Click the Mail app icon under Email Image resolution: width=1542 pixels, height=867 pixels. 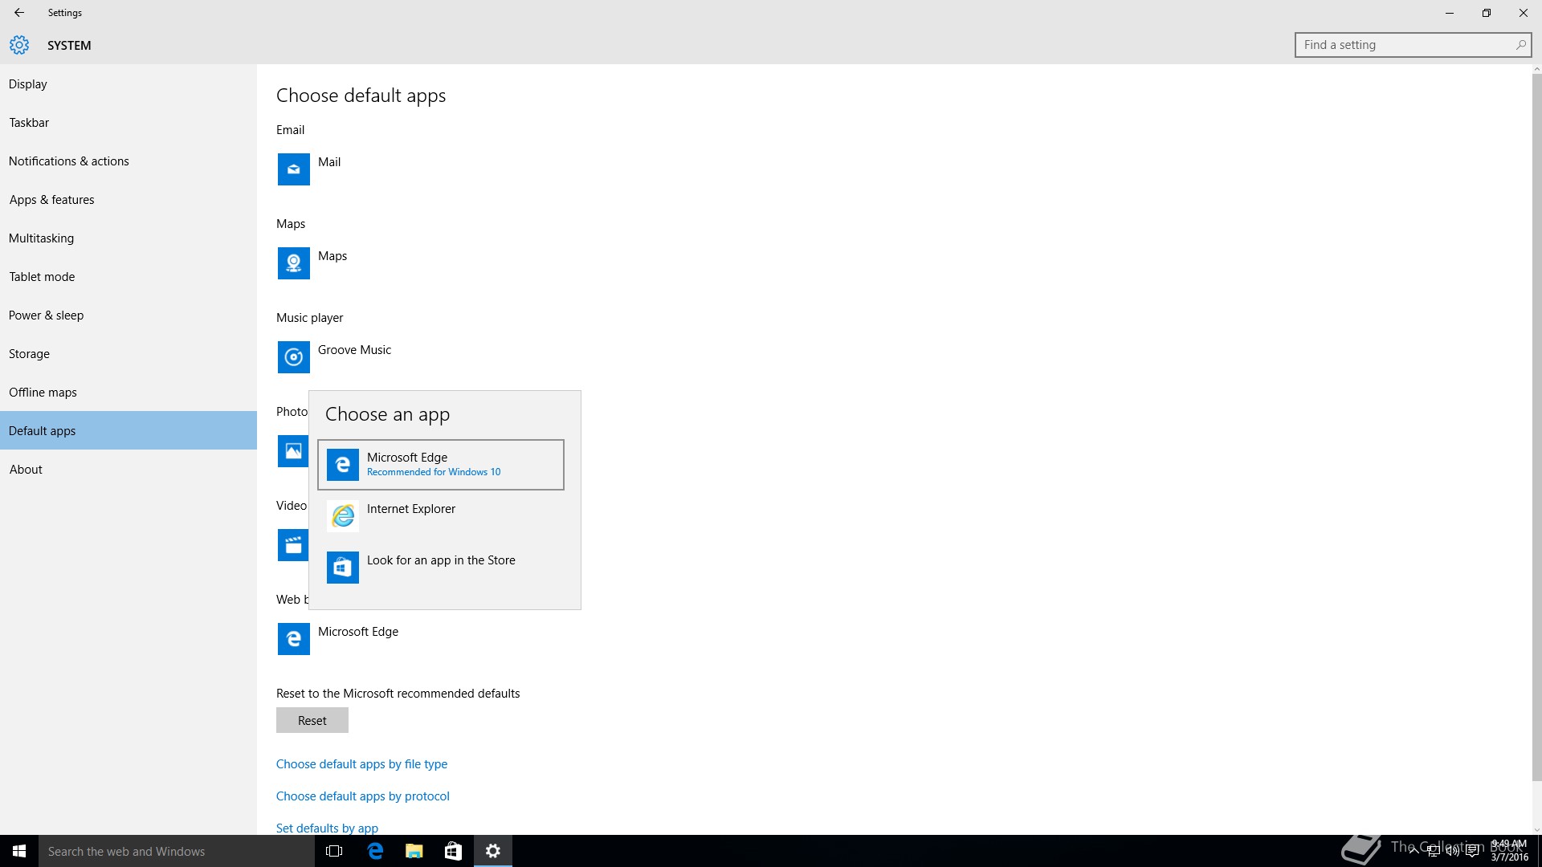[x=293, y=169]
